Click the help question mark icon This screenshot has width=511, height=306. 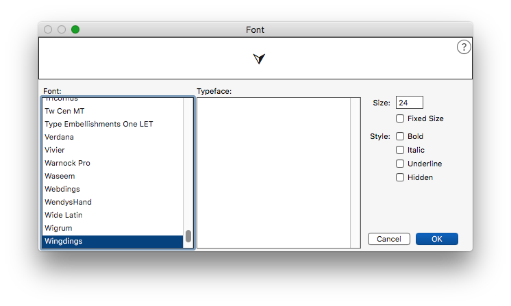[464, 47]
